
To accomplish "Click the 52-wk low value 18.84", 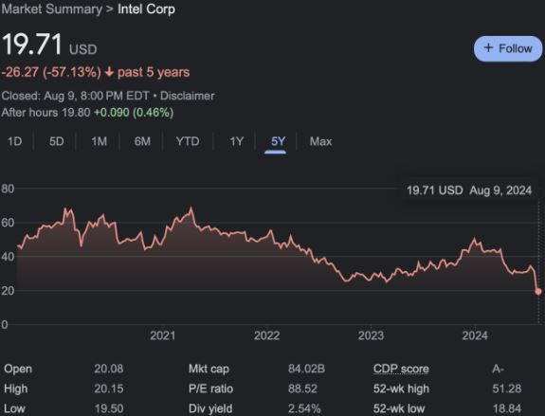I will pos(507,408).
